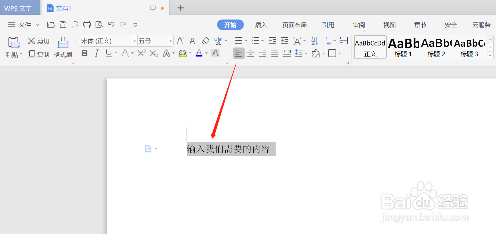The height and width of the screenshot is (234, 496).
Task: Click the Distributed alignment icon
Action: tap(287, 53)
